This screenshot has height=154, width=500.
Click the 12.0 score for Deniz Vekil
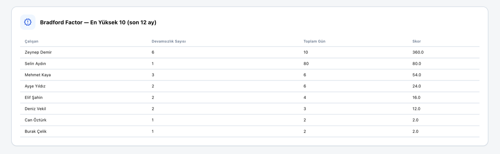click(416, 109)
